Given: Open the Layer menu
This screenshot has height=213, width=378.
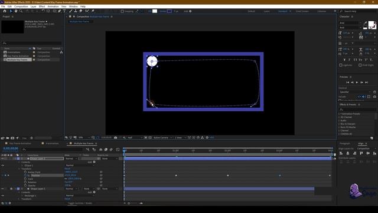Looking at the screenshot, I should (x=33, y=7).
